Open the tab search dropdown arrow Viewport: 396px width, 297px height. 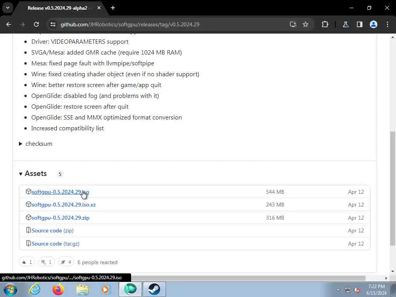[x=8, y=8]
